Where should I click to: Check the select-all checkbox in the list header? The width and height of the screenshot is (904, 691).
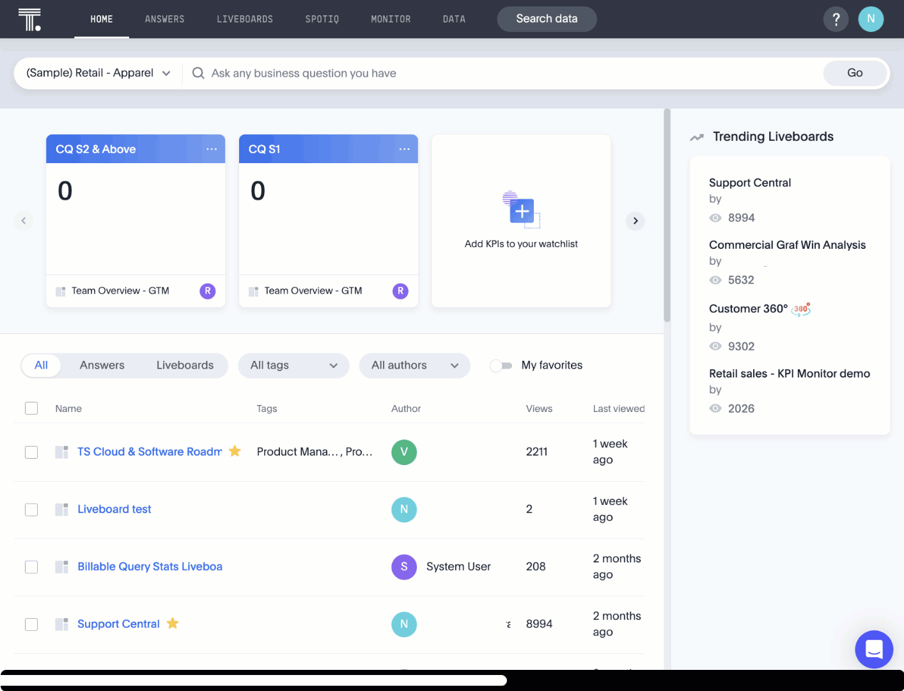point(31,408)
